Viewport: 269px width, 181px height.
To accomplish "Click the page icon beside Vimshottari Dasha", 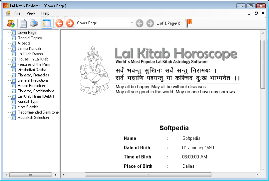I will (x=13, y=70).
